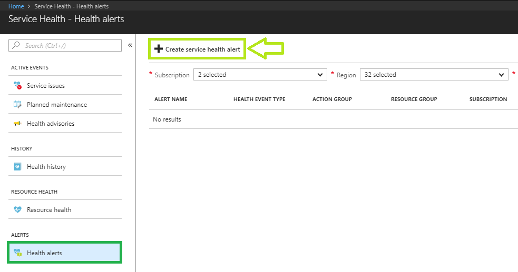Click the HISTORY section heading
Viewport: 518px width, 272px height.
click(22, 149)
